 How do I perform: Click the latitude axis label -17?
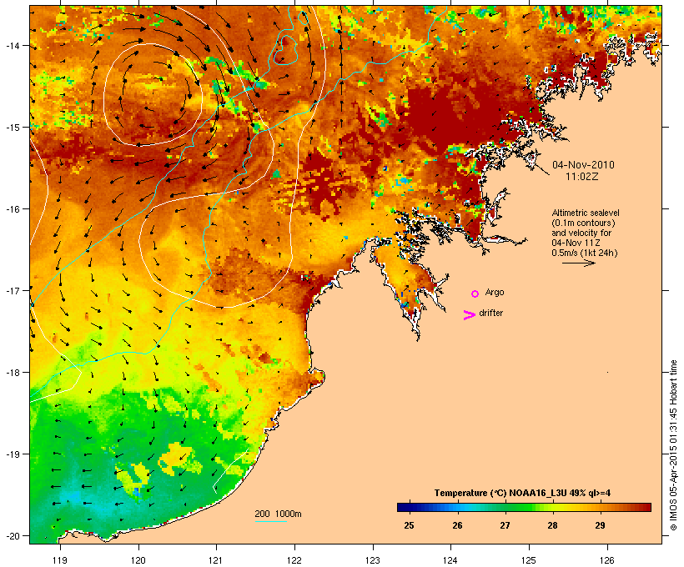coord(13,291)
